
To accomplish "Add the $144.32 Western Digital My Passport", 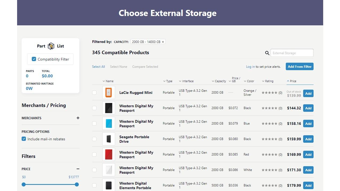I will 308,108.
